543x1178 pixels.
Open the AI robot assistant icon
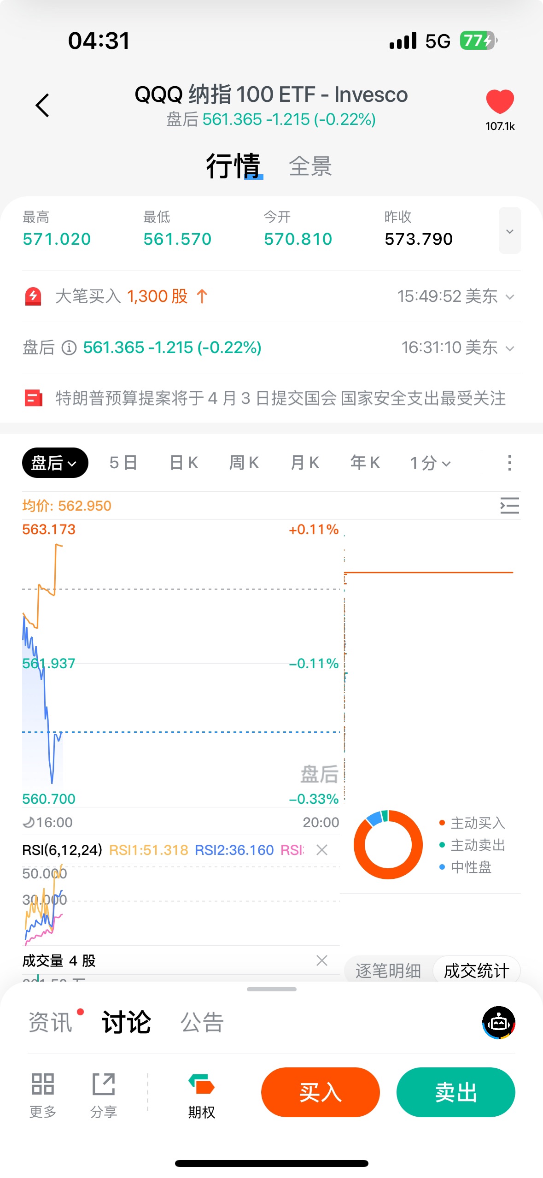click(x=498, y=1022)
